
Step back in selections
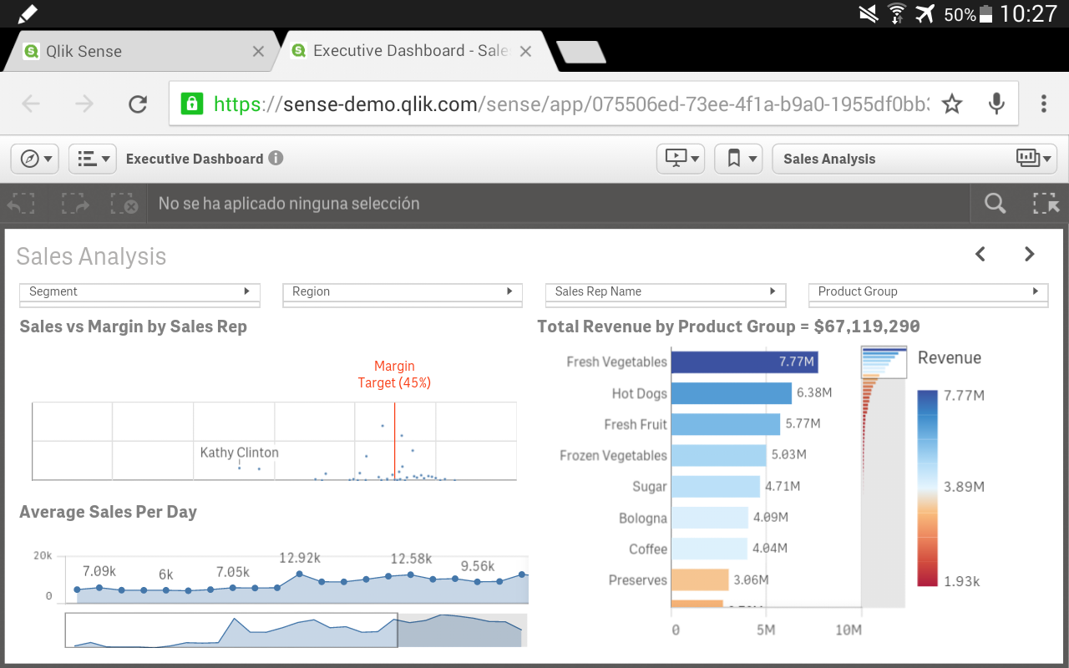point(22,204)
